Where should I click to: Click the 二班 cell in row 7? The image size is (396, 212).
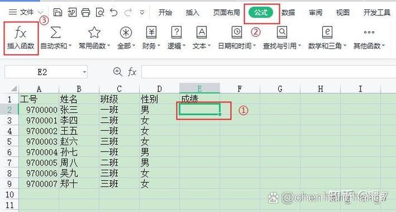pos(119,163)
